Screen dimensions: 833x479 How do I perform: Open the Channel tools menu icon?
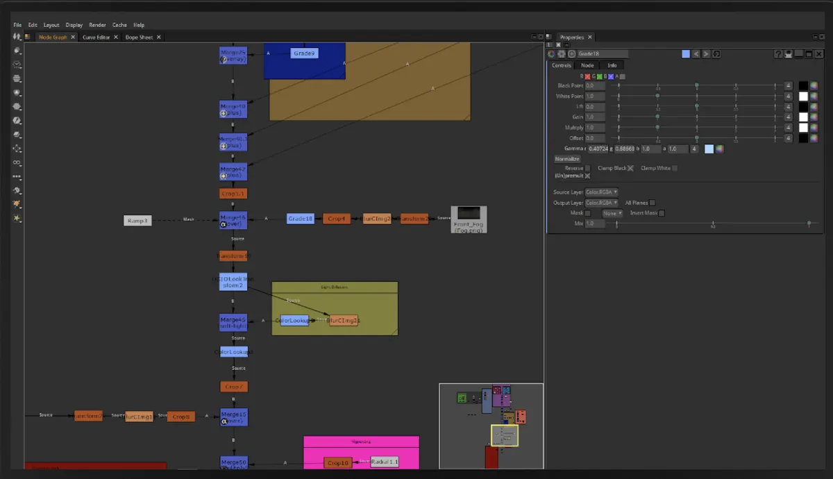coord(17,78)
